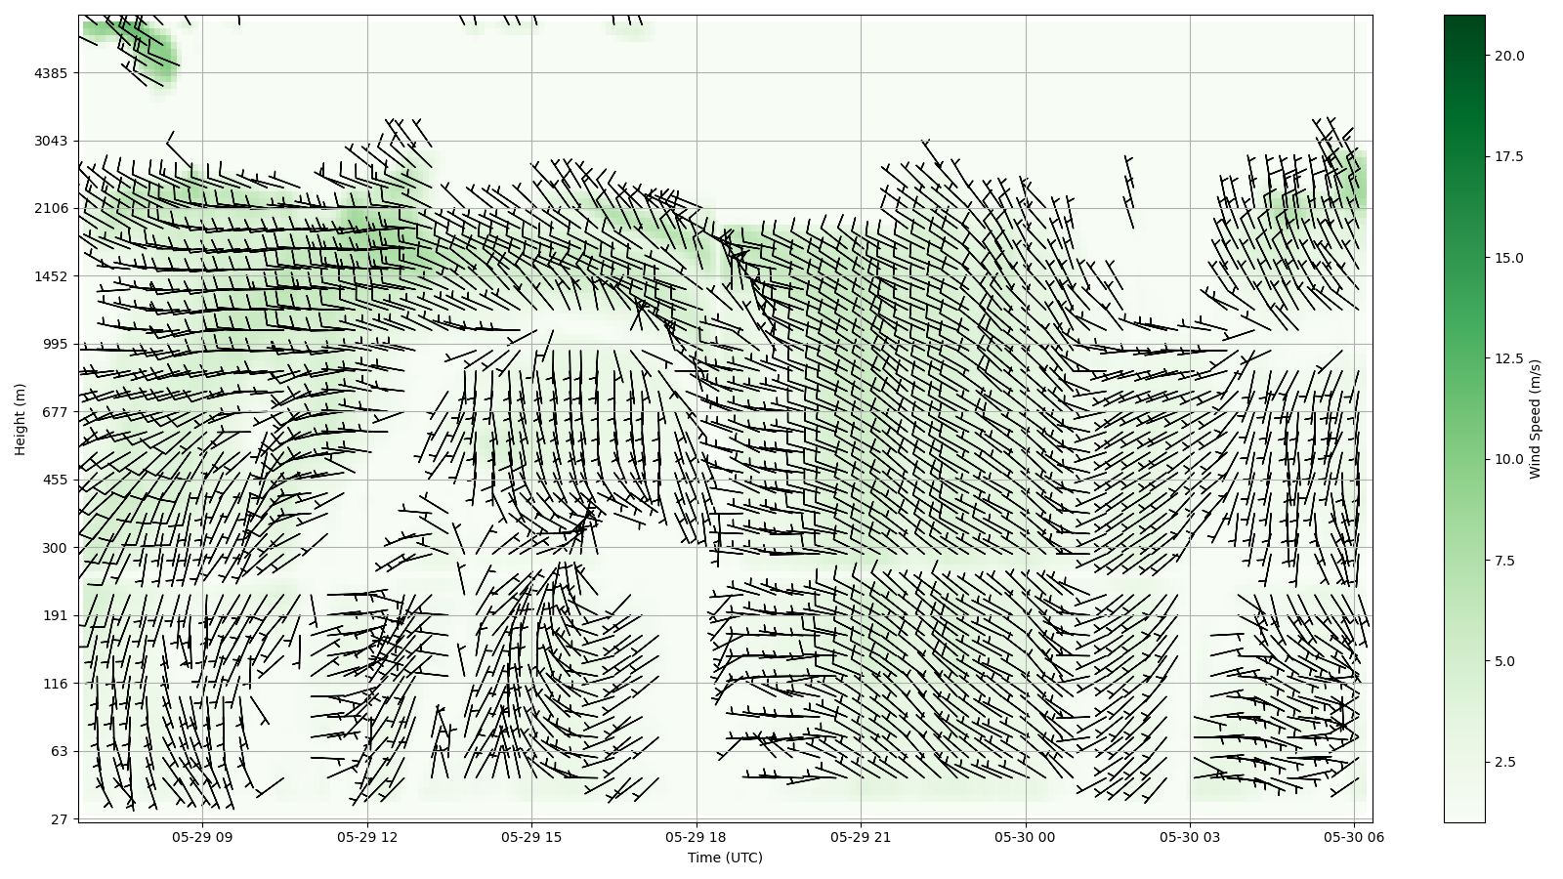Click the 05-30 00 time tick label
This screenshot has height=879, width=1563.
[1026, 837]
